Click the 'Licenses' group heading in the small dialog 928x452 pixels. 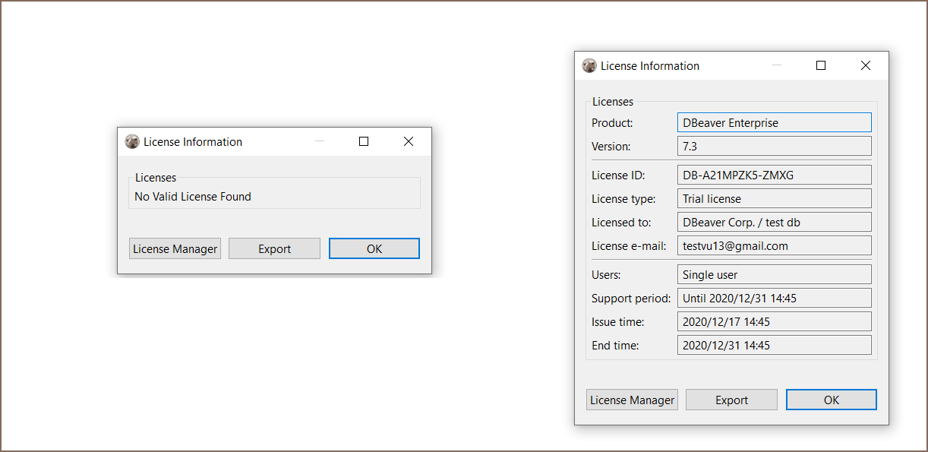pos(156,177)
